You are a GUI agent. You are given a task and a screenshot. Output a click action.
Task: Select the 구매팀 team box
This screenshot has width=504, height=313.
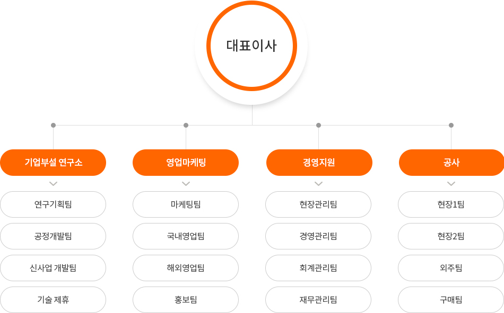[451, 300]
